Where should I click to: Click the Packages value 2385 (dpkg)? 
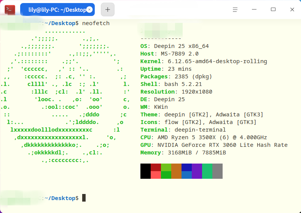(x=193, y=76)
